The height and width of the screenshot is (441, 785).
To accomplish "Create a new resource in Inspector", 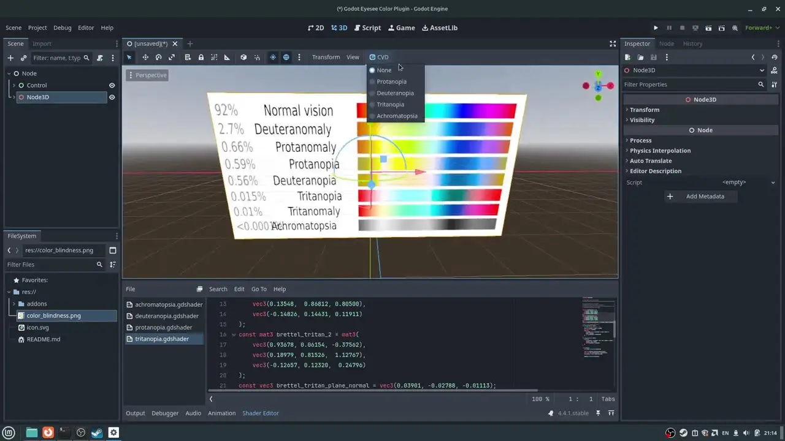I will point(627,57).
